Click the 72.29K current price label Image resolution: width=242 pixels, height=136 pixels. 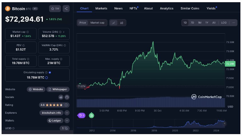pyautogui.click(x=230, y=64)
